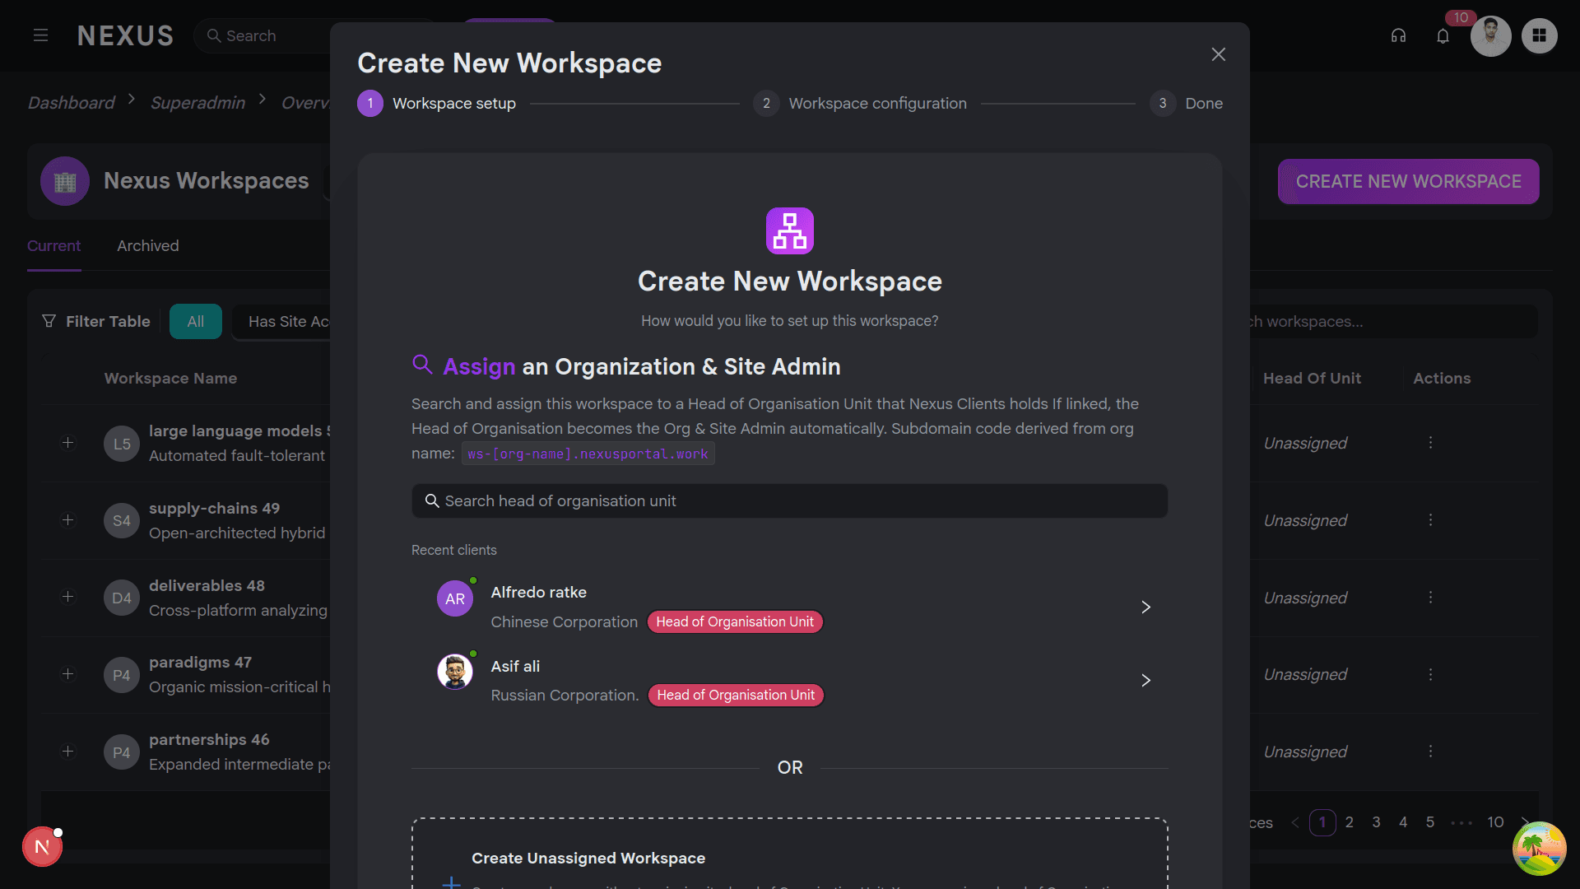
Task: Open actions menu for supply-chains 49 row
Action: click(1430, 520)
